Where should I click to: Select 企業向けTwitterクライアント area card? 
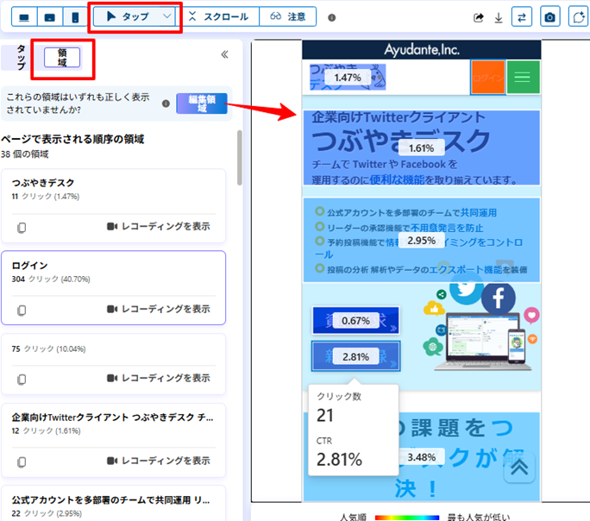coord(113,440)
